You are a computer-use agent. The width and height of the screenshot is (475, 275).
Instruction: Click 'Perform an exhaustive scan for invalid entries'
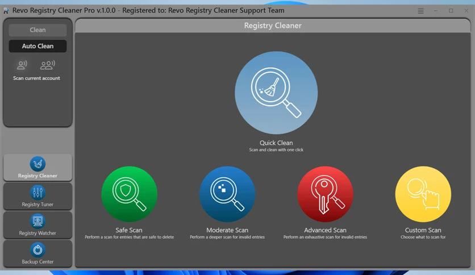coord(325,237)
